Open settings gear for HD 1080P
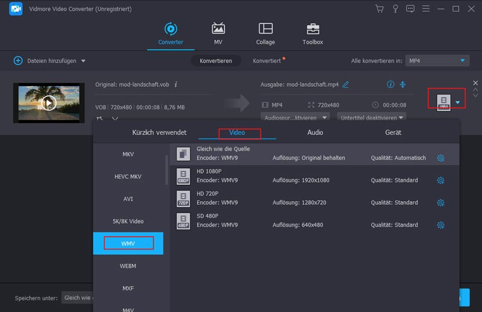The height and width of the screenshot is (312, 482). [440, 180]
